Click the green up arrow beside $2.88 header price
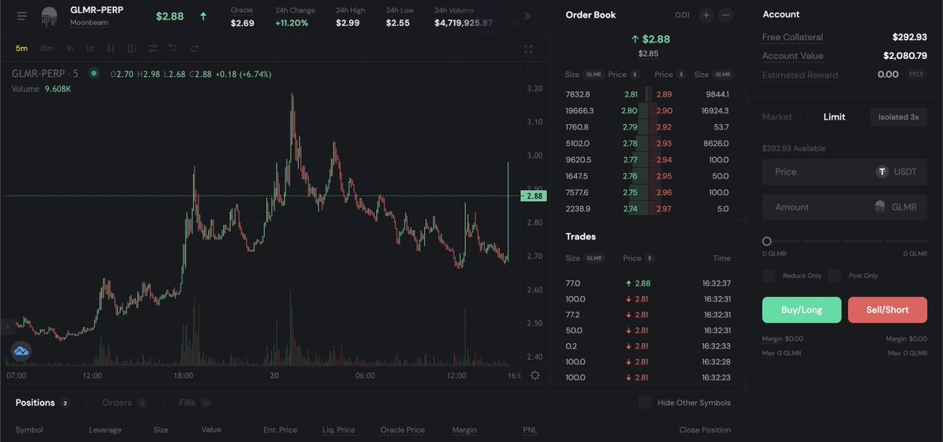The width and height of the screenshot is (943, 442). click(x=204, y=16)
